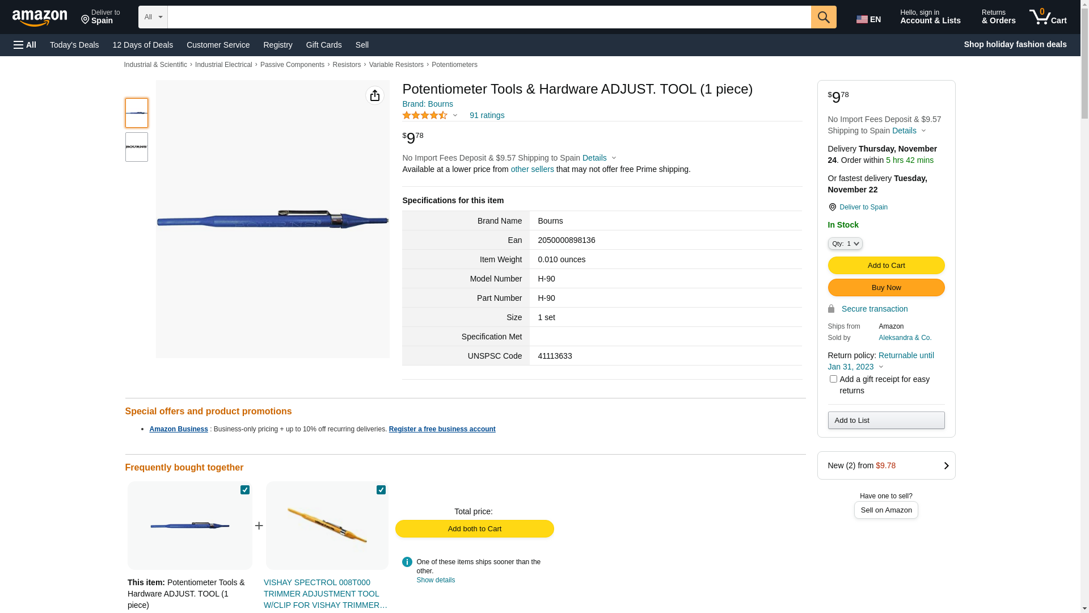Viewport: 1089px width, 613px height.
Task: Open the search category All dropdown
Action: (x=153, y=17)
